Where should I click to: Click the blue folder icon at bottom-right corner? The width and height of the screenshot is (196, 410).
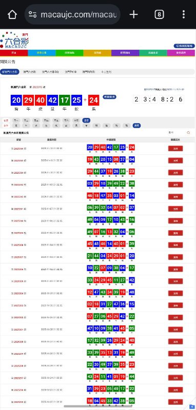point(192,407)
